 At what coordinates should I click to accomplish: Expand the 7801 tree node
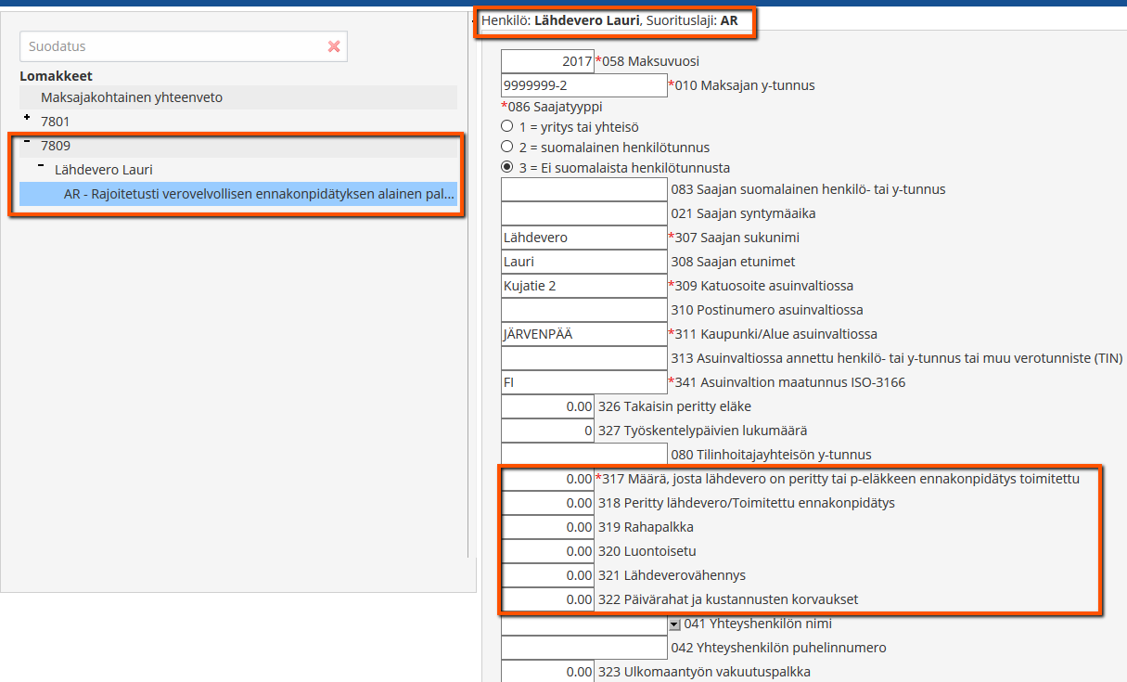tap(28, 119)
